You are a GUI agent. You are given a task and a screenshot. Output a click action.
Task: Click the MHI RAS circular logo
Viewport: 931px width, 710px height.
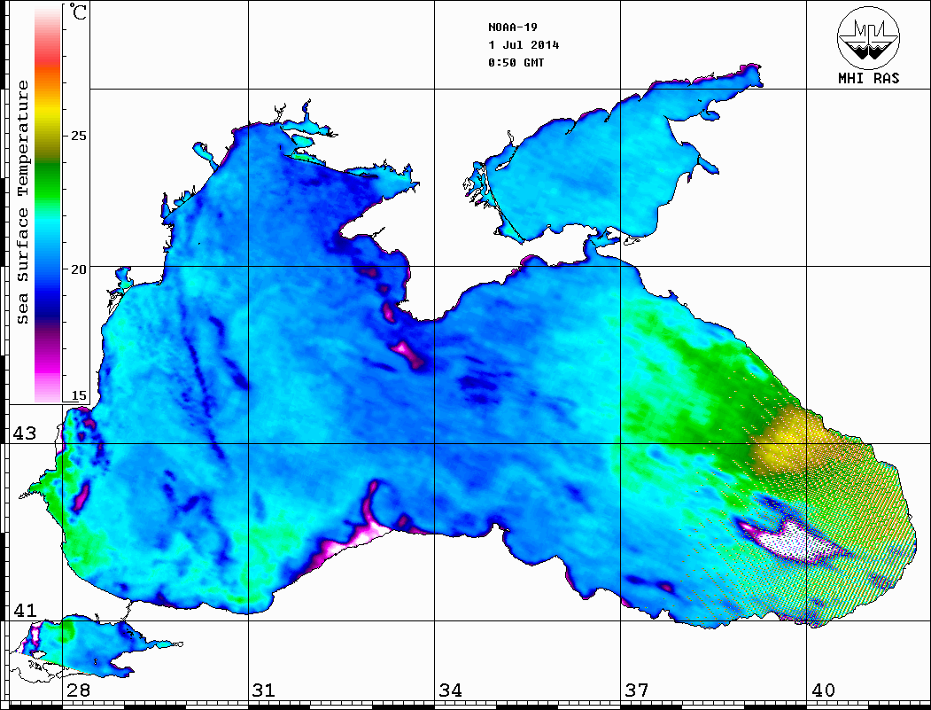[x=868, y=37]
